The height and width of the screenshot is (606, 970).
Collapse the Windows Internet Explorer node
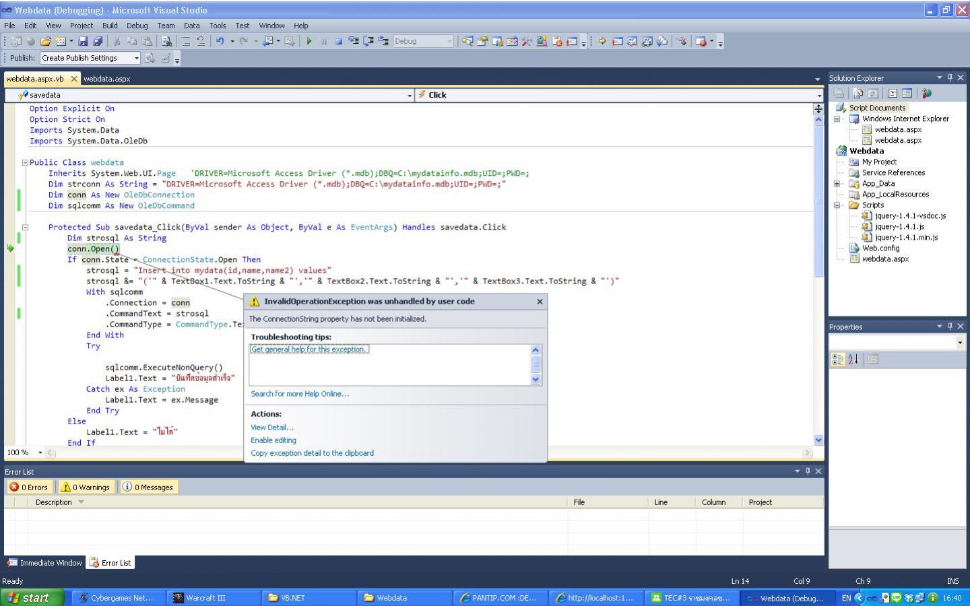[x=837, y=119]
